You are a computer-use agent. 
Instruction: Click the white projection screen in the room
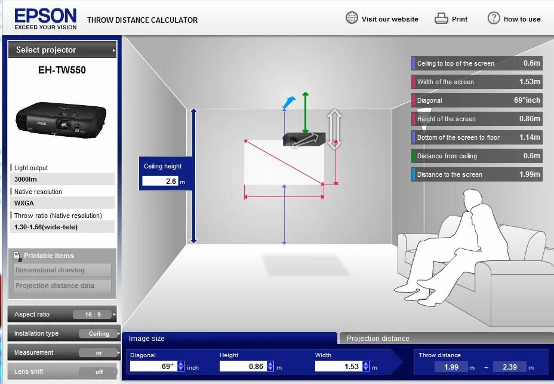(x=284, y=162)
